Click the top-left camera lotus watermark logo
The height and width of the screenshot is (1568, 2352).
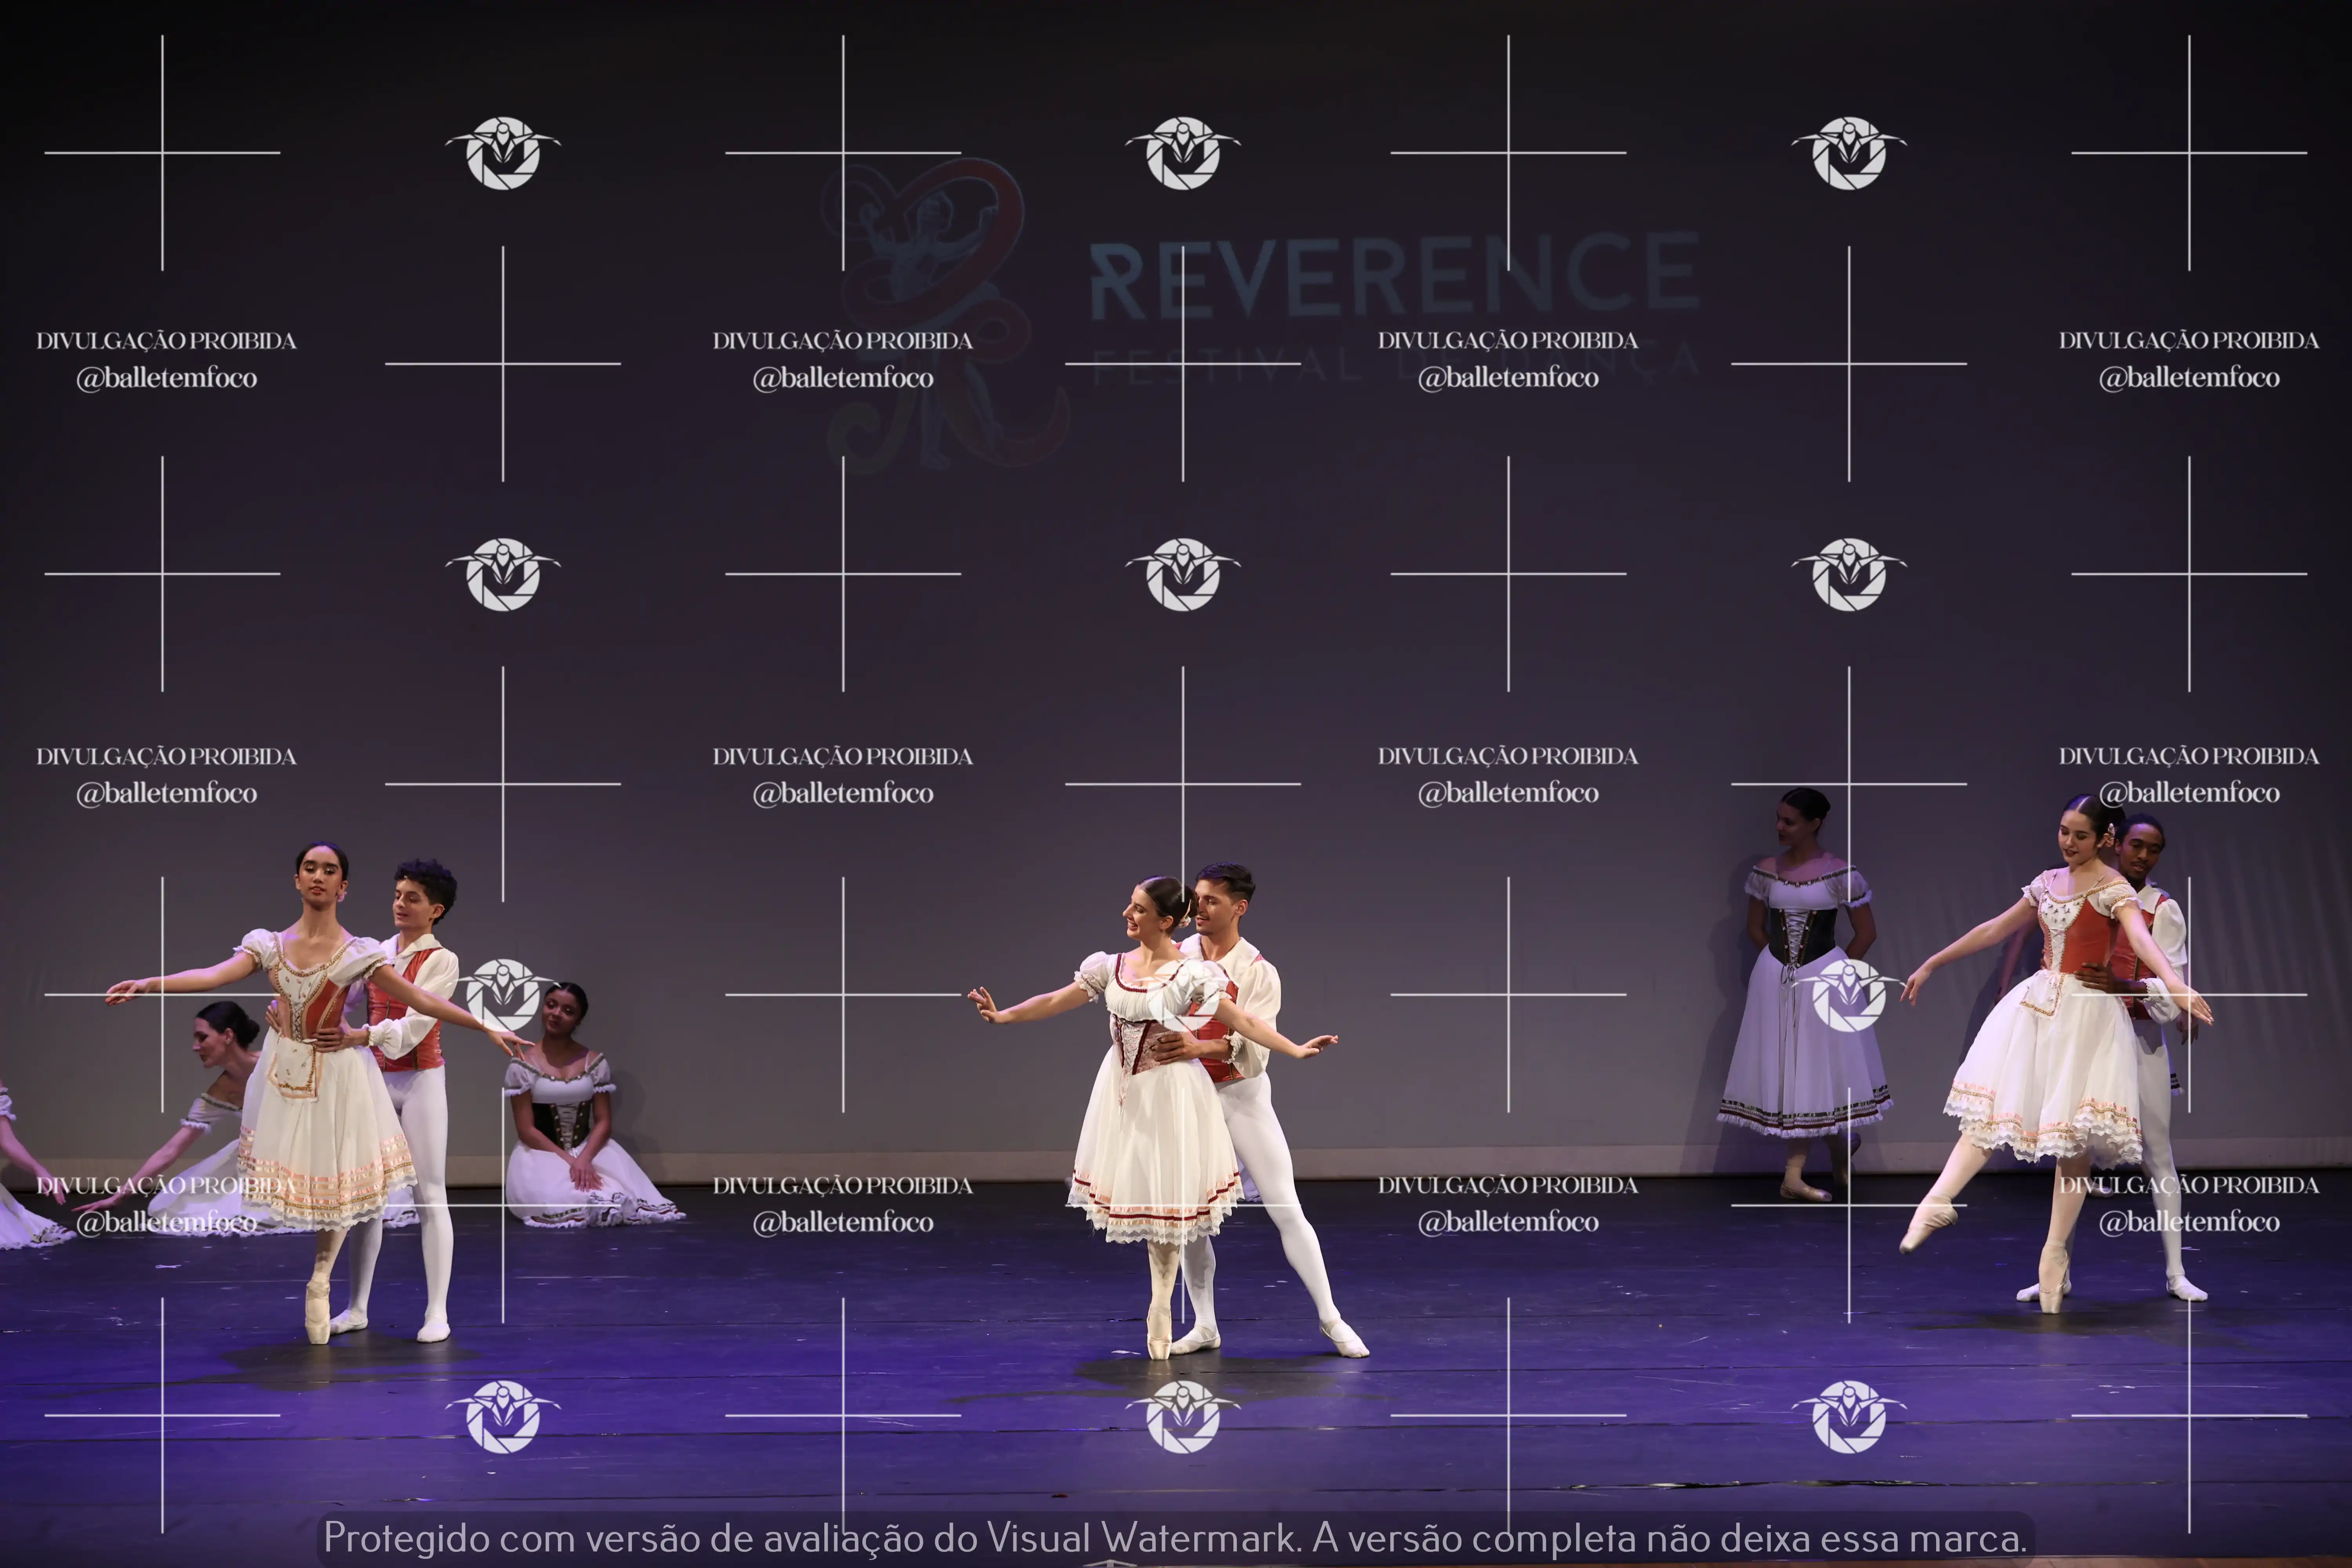503,153
